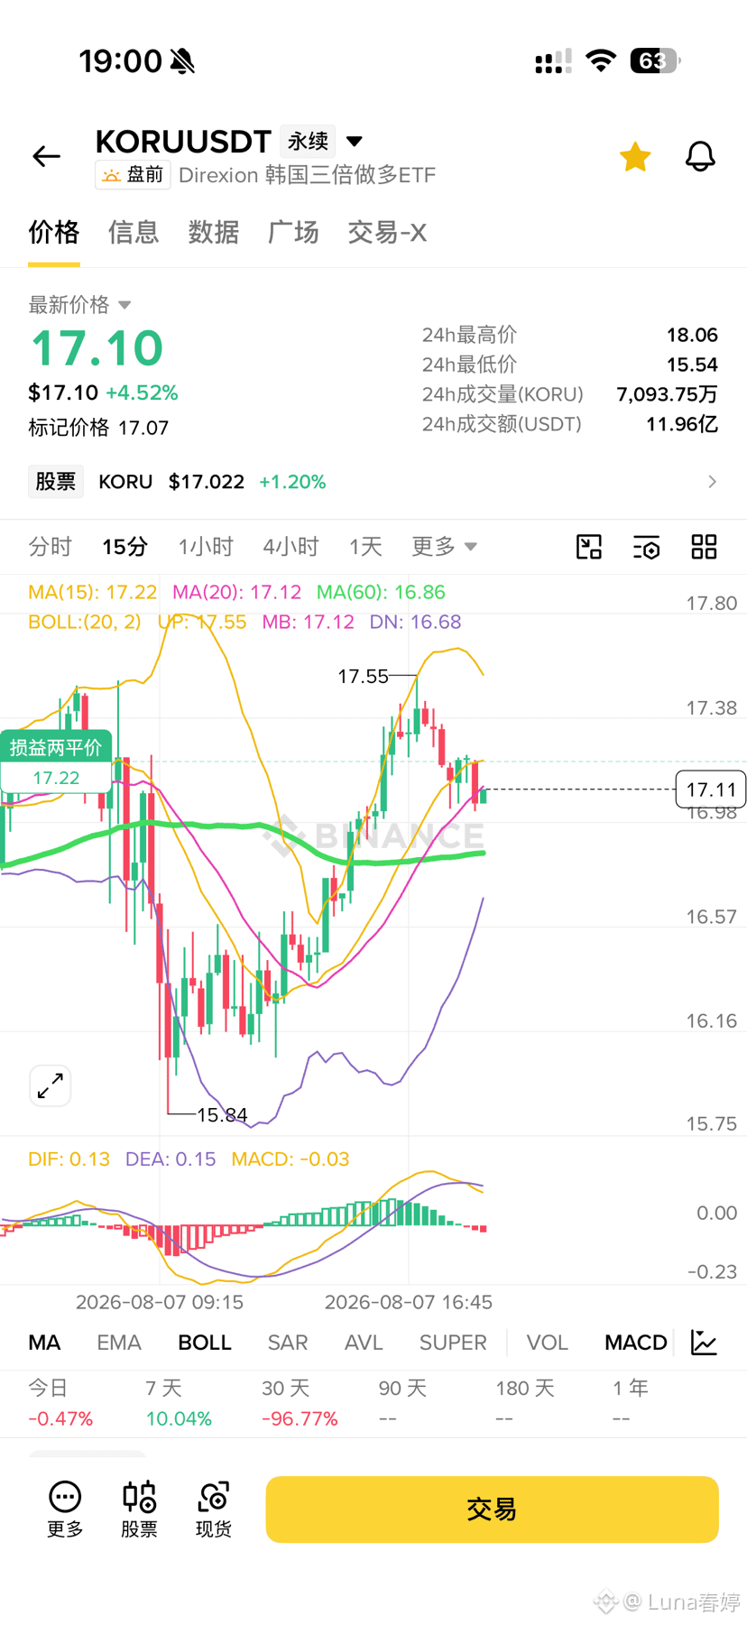Screen dimensions: 747x1625
Task: Tap the yellow 交易 button
Action: (x=492, y=1510)
